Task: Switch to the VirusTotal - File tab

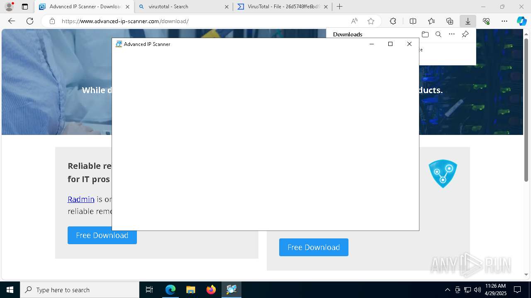Action: click(x=283, y=7)
